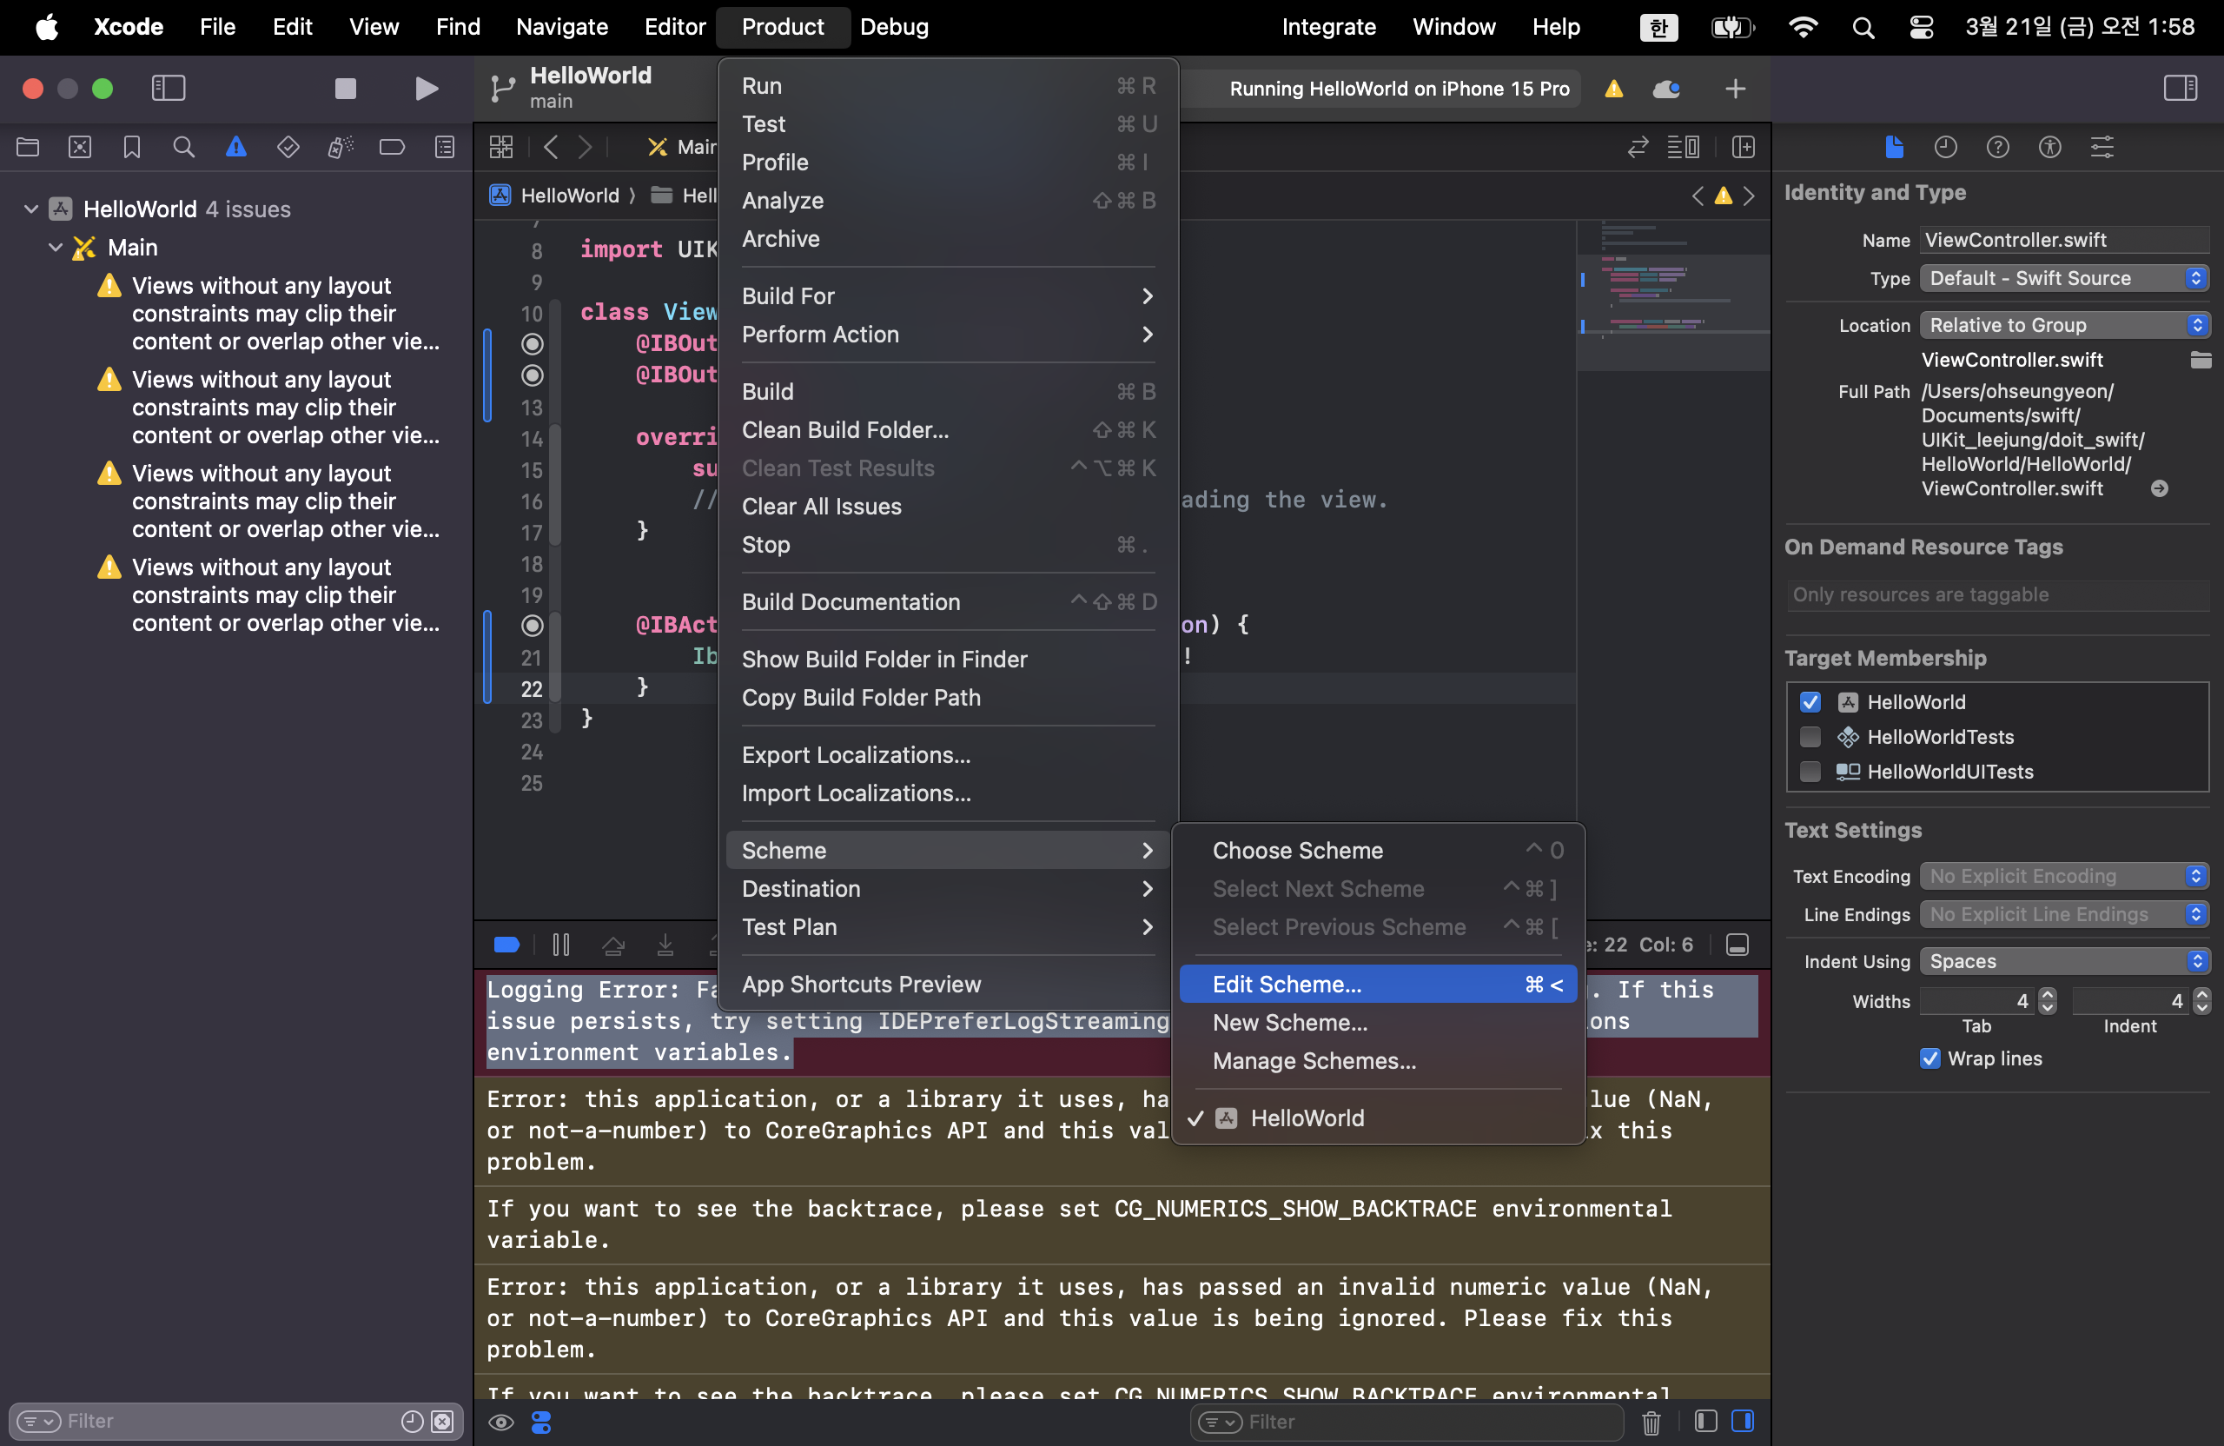Select Manage Schemes... in the submenu

tap(1377, 1061)
